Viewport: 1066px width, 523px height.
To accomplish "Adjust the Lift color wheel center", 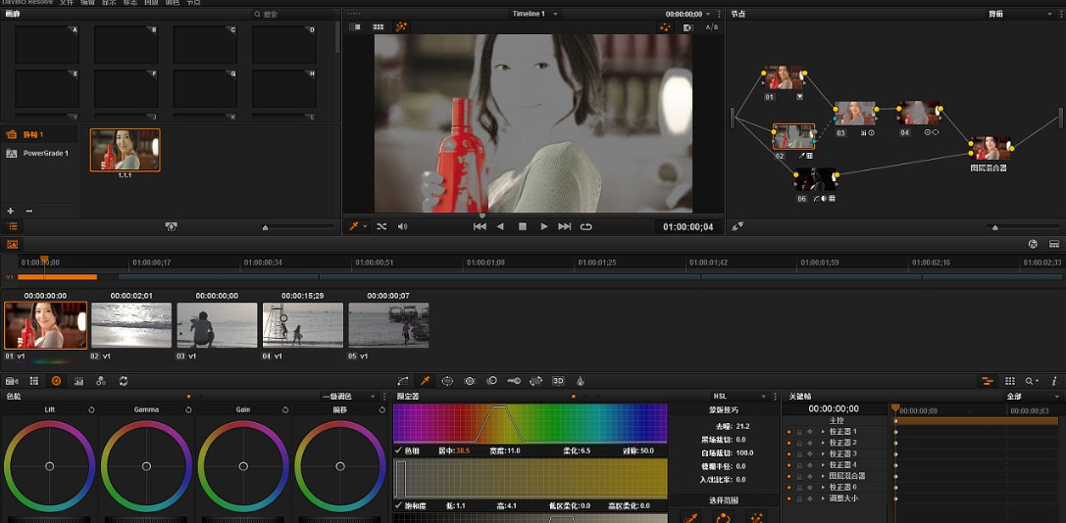I will coord(50,466).
